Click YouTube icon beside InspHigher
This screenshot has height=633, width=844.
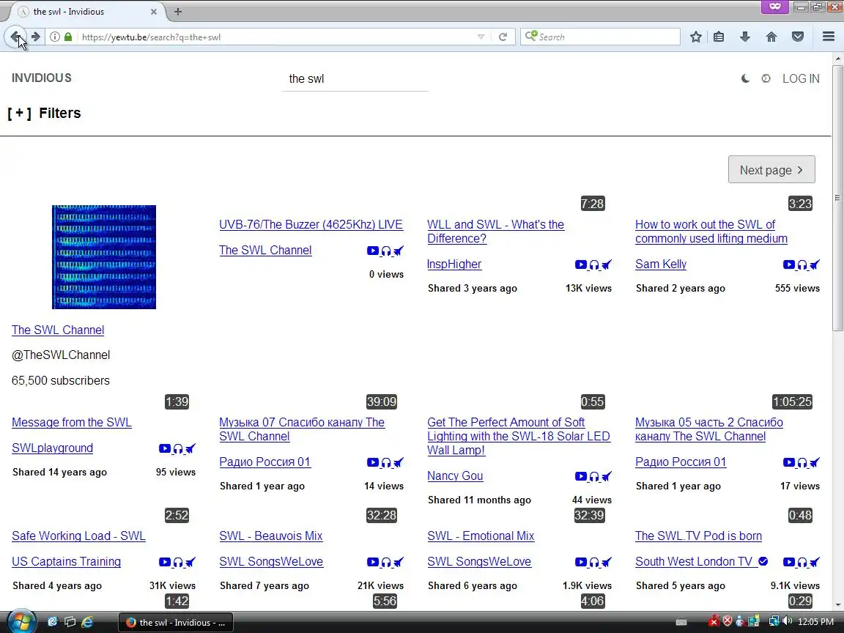coord(581,264)
